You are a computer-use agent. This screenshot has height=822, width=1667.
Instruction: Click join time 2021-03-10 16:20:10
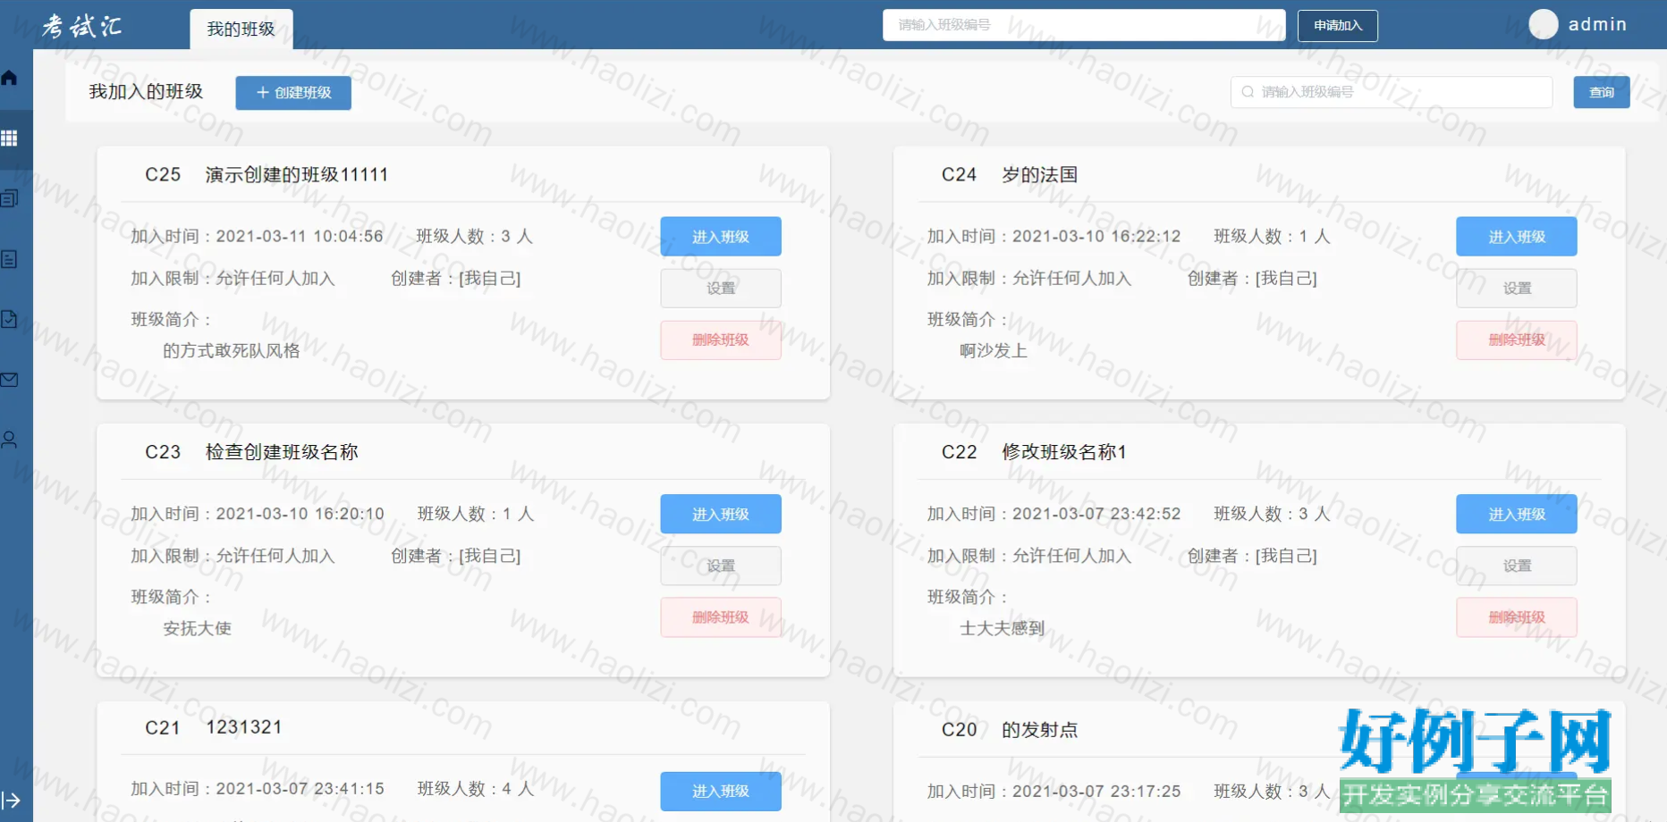300,515
